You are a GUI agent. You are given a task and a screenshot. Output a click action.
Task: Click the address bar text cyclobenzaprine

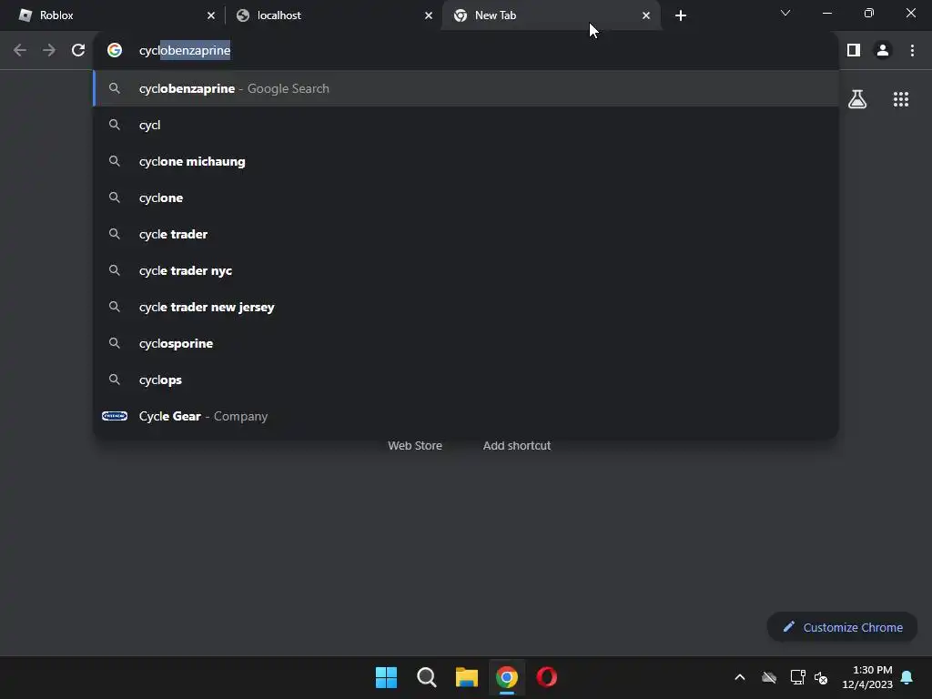coord(185,51)
